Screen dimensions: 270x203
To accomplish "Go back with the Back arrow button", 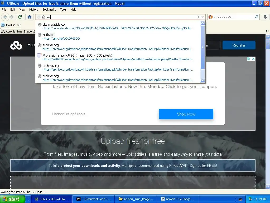I will (x=5, y=17).
